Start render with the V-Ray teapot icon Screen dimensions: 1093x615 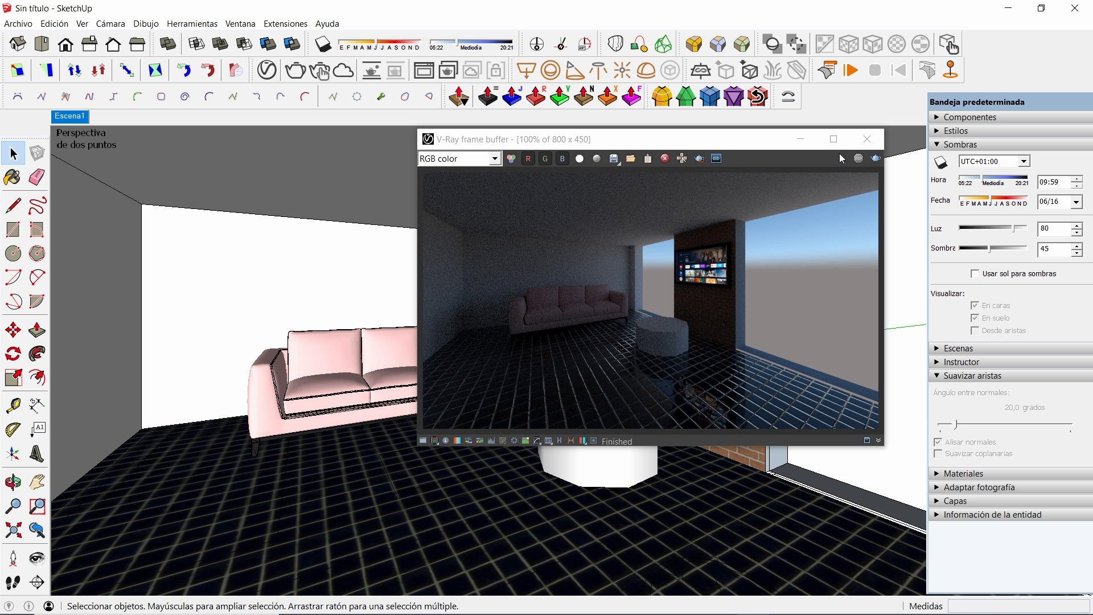295,70
